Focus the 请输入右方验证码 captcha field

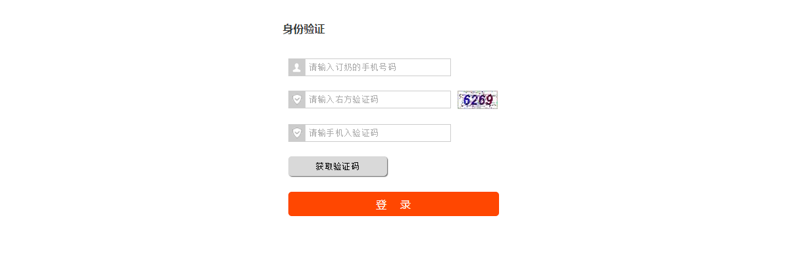point(378,99)
